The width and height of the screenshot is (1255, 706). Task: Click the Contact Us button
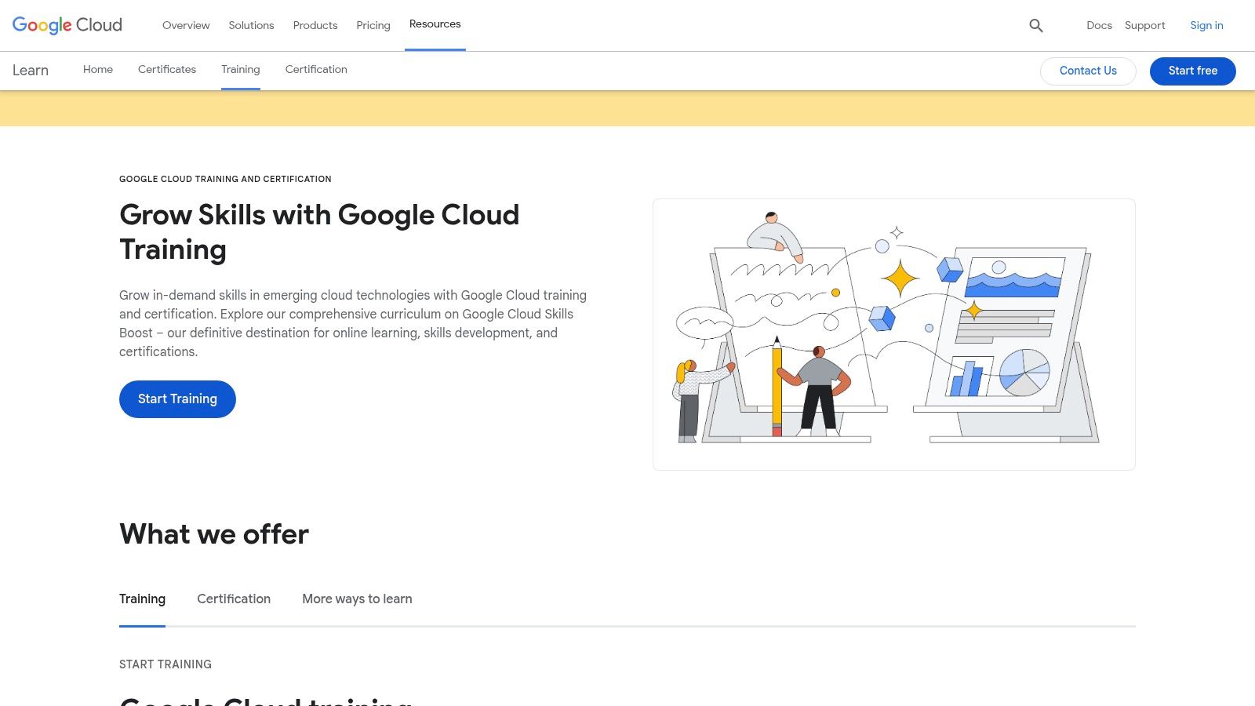[1088, 71]
